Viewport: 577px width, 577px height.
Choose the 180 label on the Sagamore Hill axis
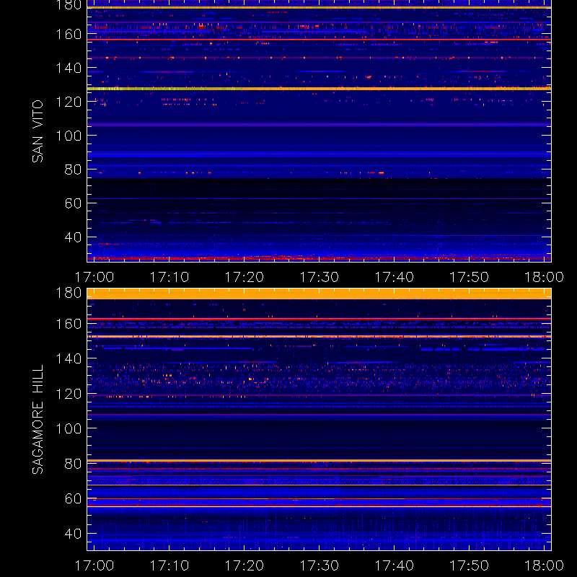[x=69, y=293]
